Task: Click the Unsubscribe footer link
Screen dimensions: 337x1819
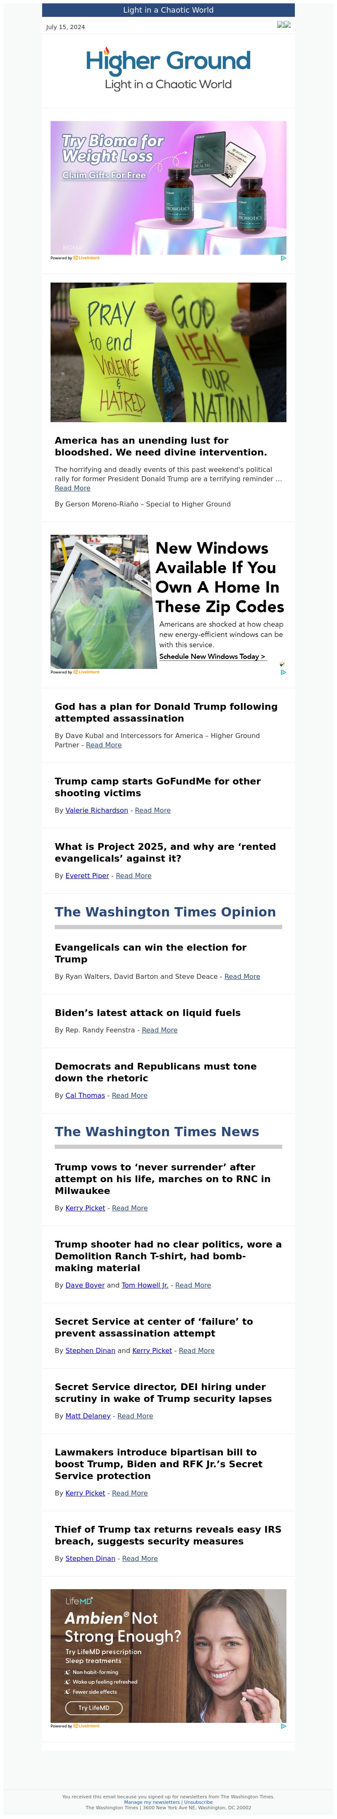Action: pos(198,1801)
